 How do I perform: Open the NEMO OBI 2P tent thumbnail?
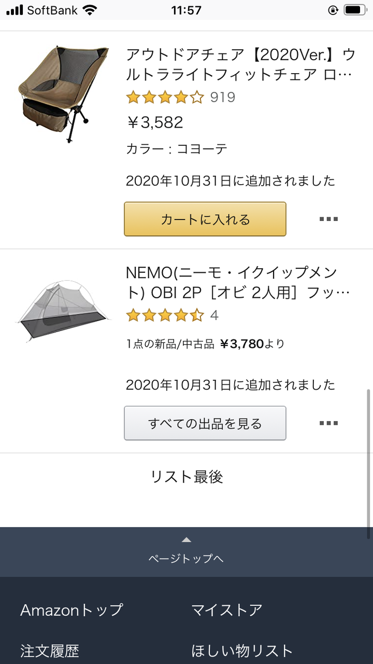pyautogui.click(x=63, y=312)
